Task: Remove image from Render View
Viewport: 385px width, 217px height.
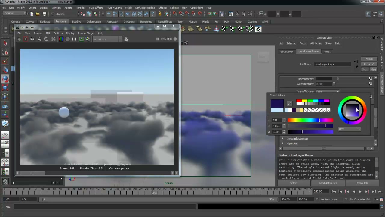Action: [x=88, y=39]
